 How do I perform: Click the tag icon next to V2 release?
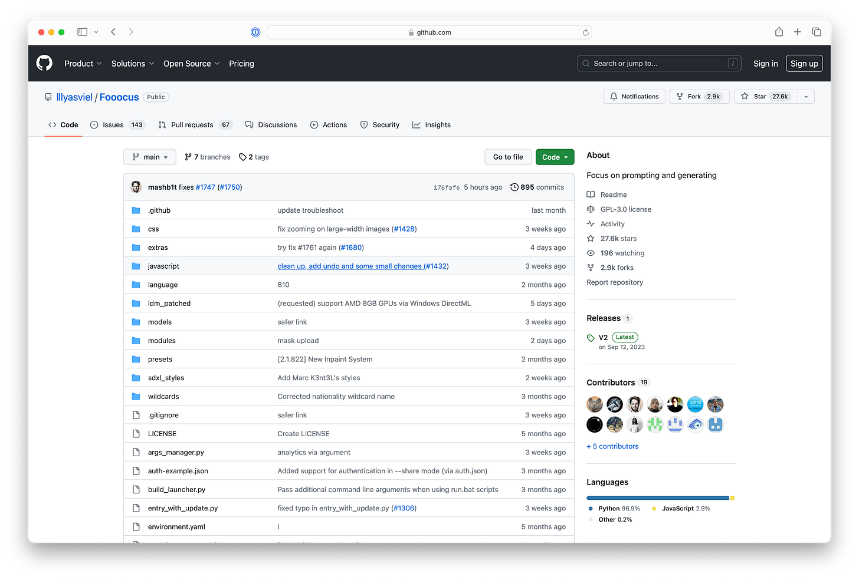[x=591, y=338]
